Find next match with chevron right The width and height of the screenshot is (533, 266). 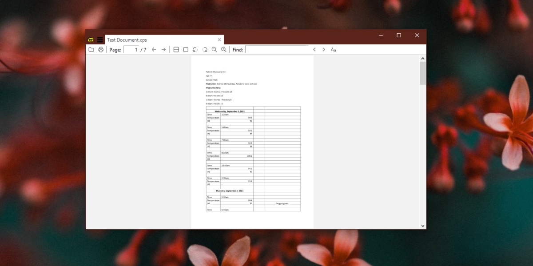(x=324, y=49)
